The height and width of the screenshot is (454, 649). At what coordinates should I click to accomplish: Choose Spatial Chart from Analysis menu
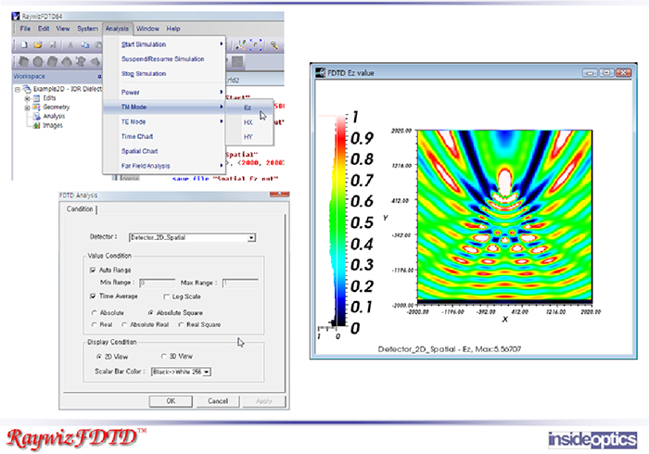click(163, 151)
